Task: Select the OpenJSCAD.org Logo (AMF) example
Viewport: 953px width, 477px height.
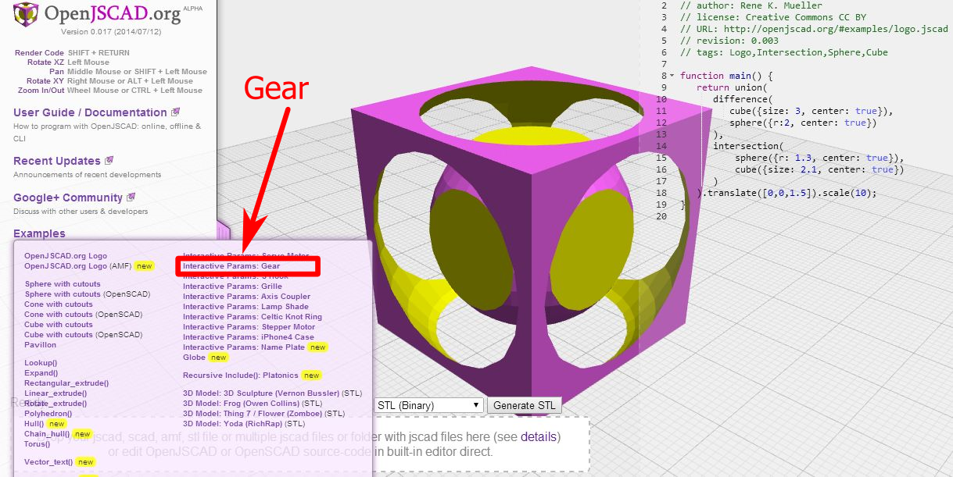Action: (78, 265)
